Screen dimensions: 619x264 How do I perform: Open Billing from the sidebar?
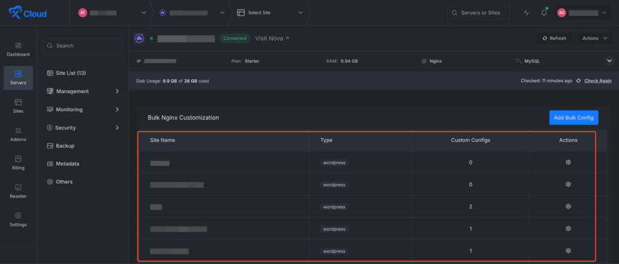[x=18, y=163]
